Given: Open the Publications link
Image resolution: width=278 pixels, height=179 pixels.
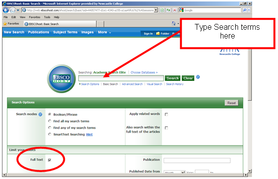Looking at the screenshot, I should [x=38, y=32].
